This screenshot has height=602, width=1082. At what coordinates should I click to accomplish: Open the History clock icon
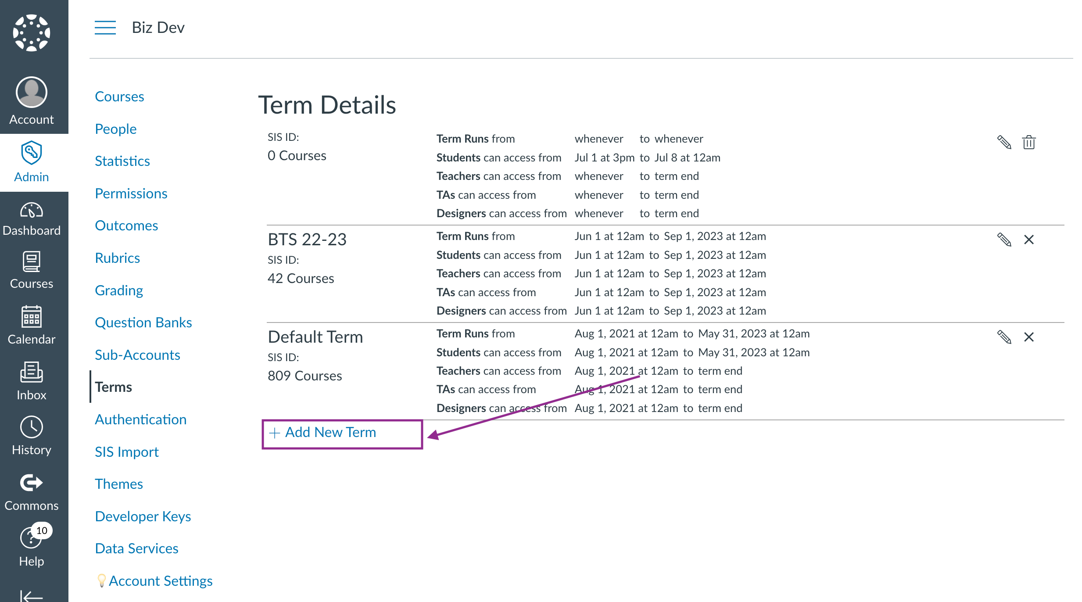coord(32,436)
